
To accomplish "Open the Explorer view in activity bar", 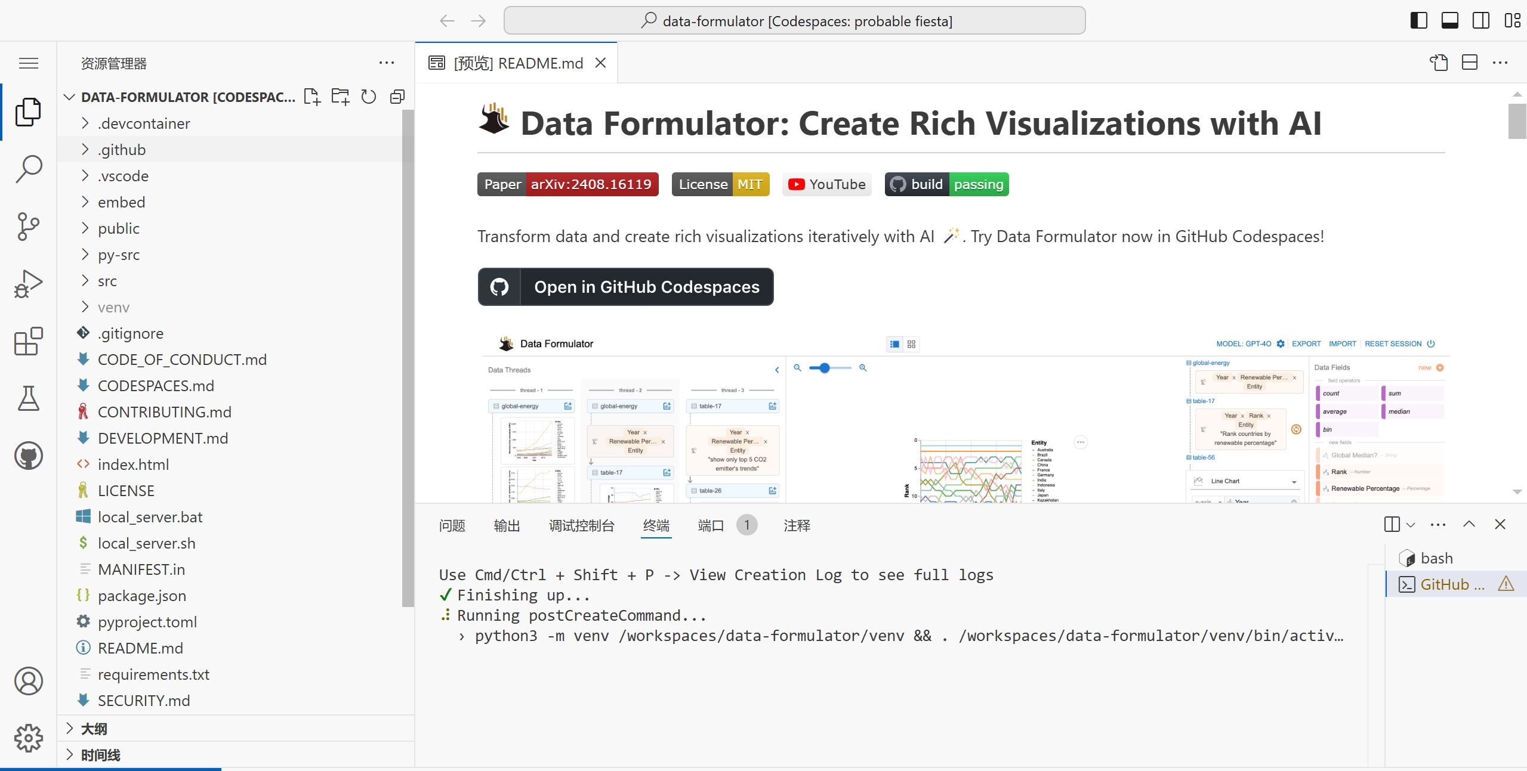I will point(28,112).
